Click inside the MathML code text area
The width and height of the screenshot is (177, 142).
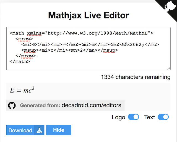[x=88, y=49]
